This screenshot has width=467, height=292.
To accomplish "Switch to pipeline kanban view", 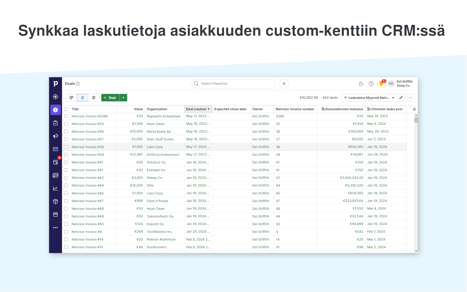I will (71, 98).
